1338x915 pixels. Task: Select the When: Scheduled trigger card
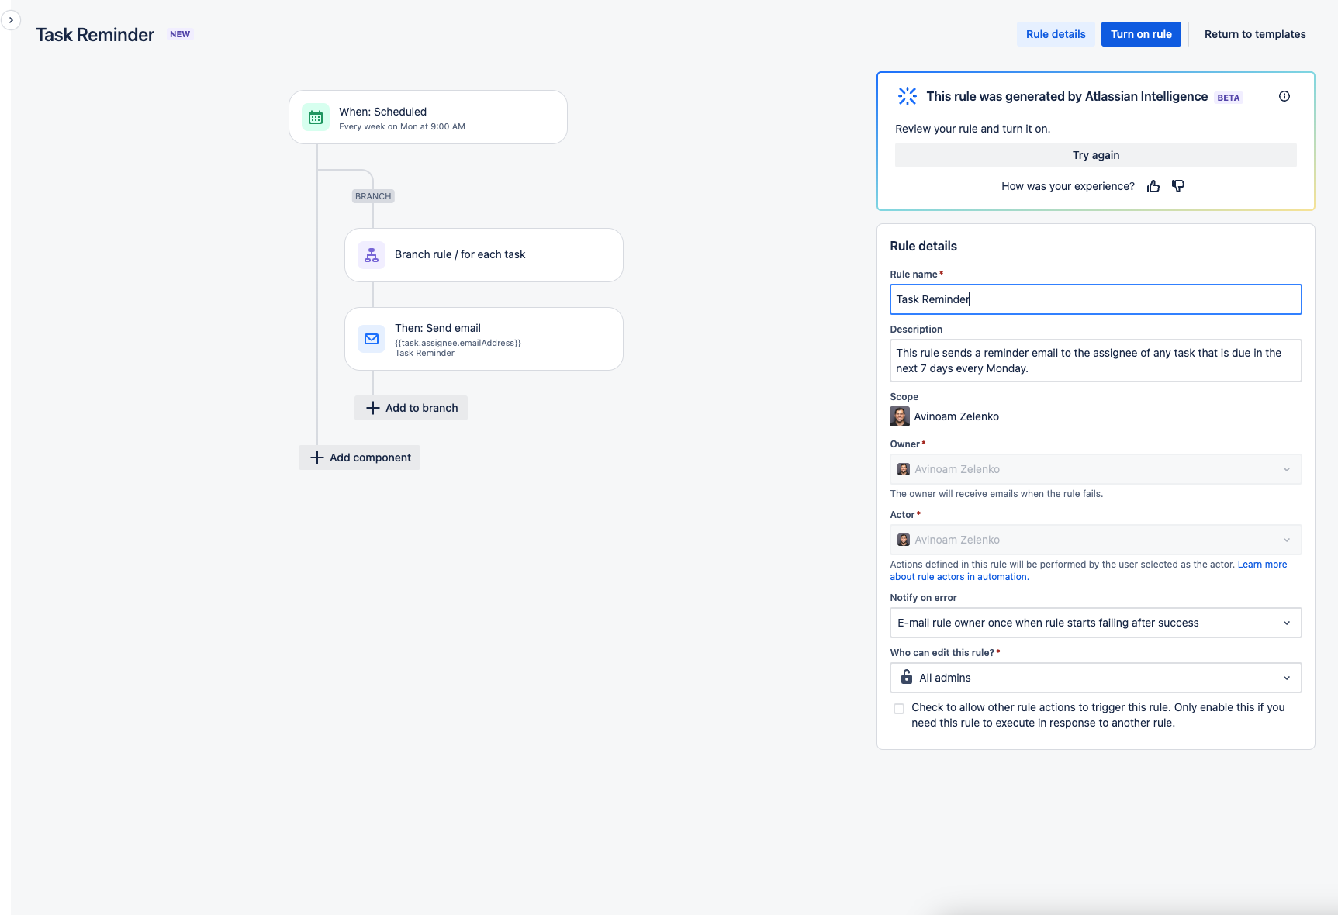pos(428,117)
